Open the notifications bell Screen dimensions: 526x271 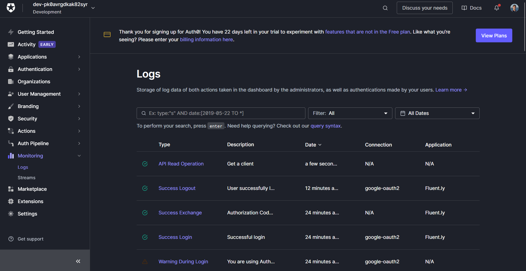click(497, 8)
